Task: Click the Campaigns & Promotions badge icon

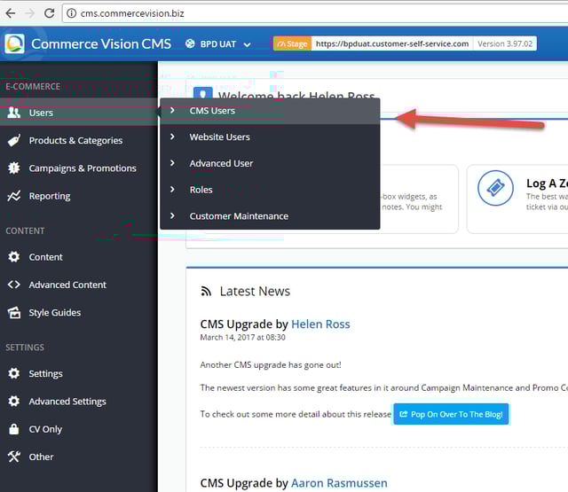Action: click(14, 168)
